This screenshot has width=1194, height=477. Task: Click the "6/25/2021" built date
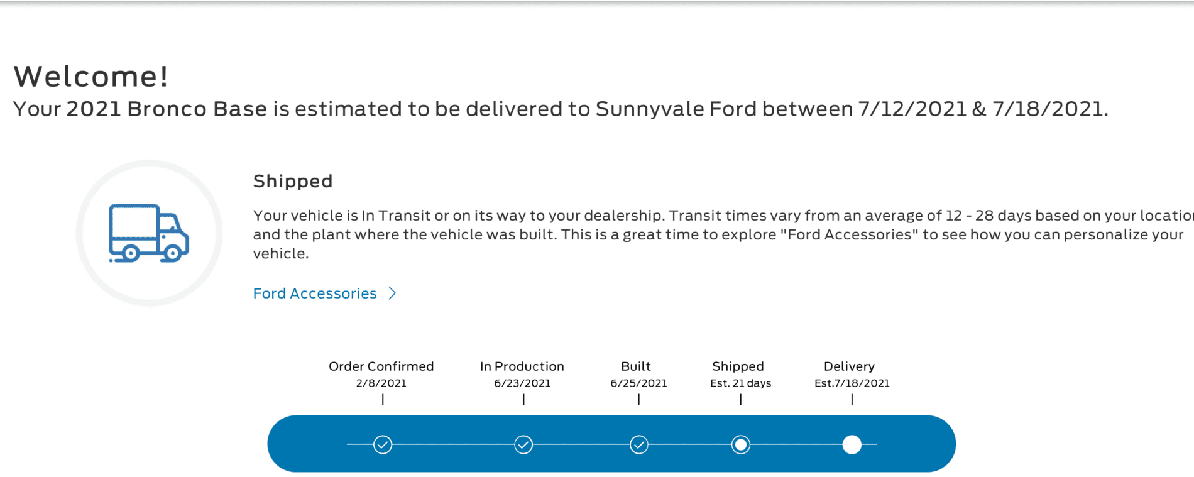click(639, 383)
